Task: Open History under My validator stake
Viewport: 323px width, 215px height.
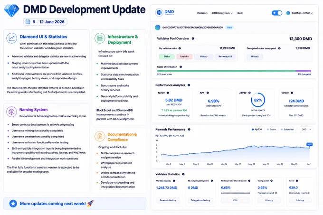Action: coord(203,56)
